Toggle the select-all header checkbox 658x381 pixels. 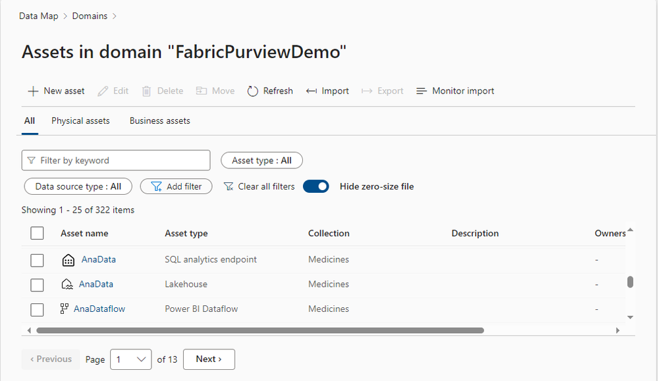coord(37,233)
